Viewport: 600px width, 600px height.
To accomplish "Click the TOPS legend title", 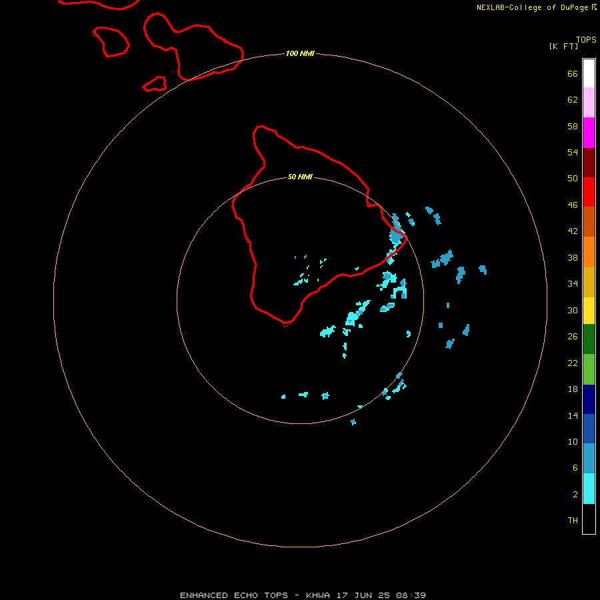I will (x=586, y=39).
